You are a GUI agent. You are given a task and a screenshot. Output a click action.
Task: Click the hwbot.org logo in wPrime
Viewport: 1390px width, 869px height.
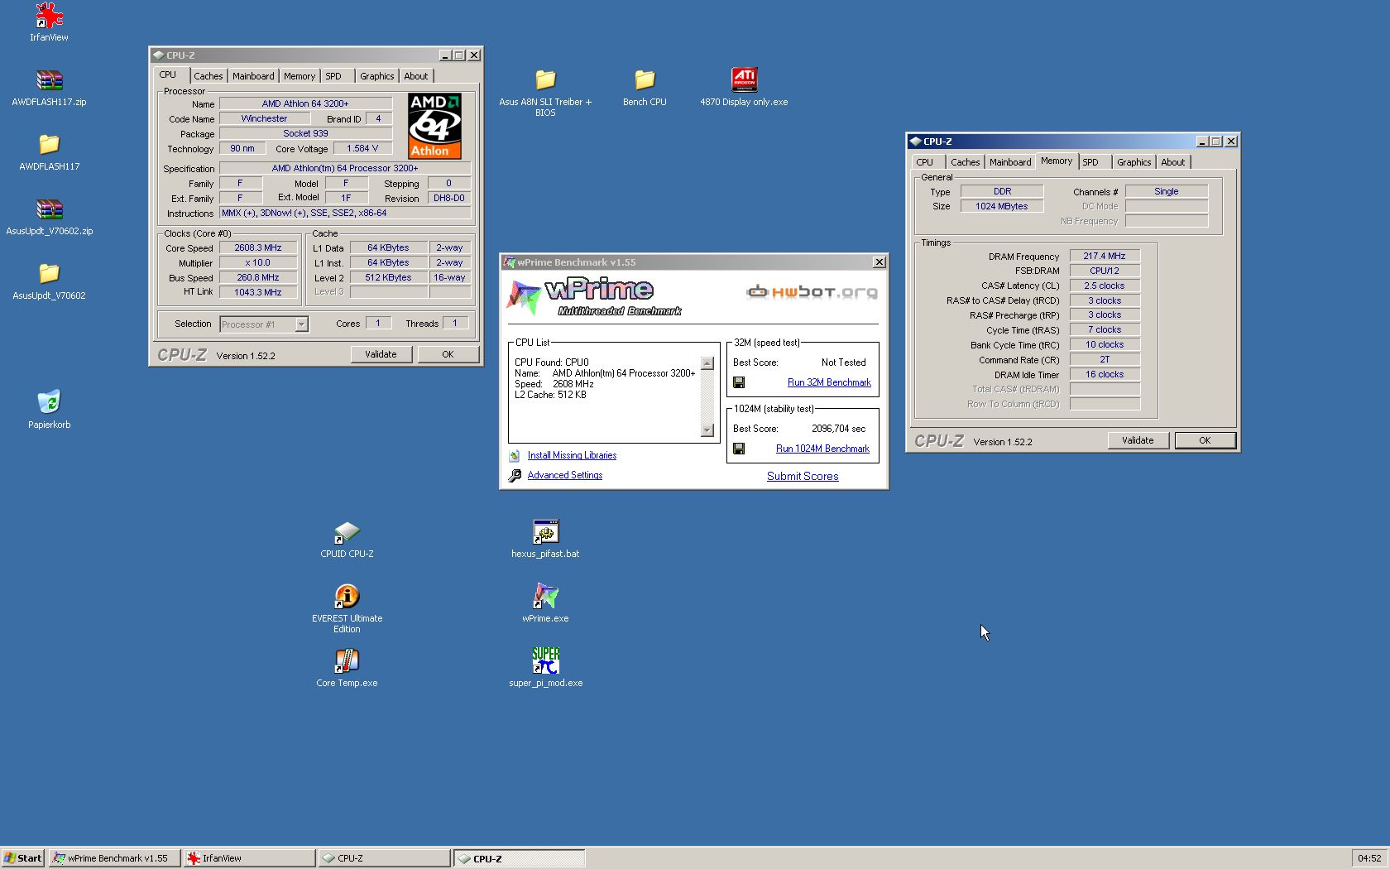[812, 291]
